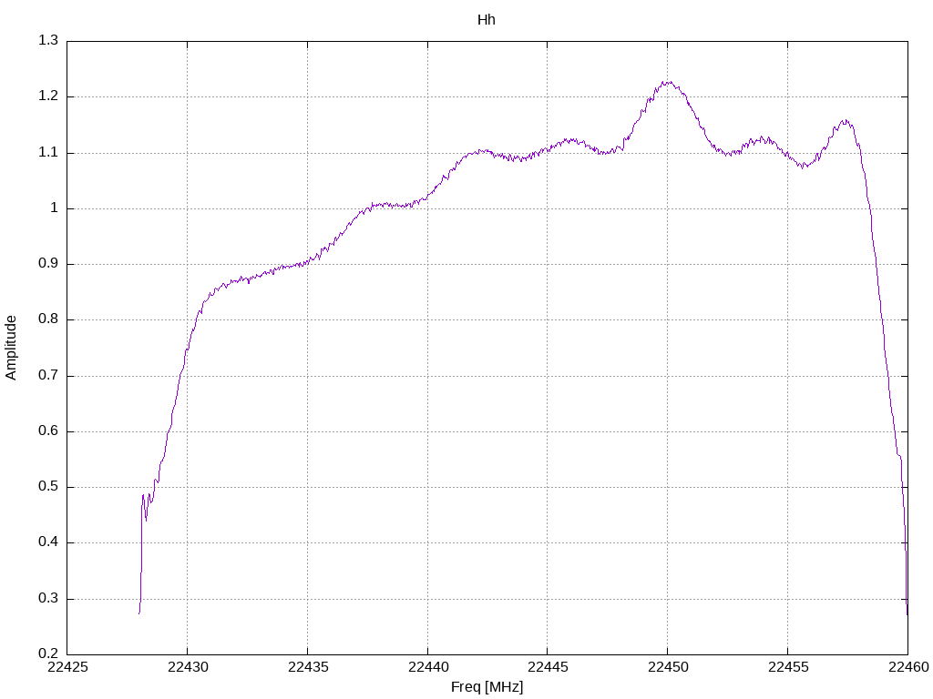Click the x-axis tick label 22455

[788, 667]
